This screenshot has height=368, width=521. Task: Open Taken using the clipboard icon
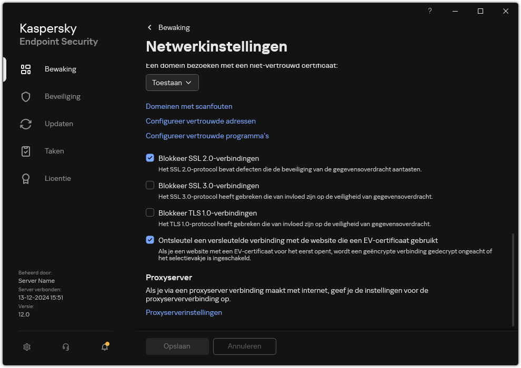pyautogui.click(x=26, y=151)
